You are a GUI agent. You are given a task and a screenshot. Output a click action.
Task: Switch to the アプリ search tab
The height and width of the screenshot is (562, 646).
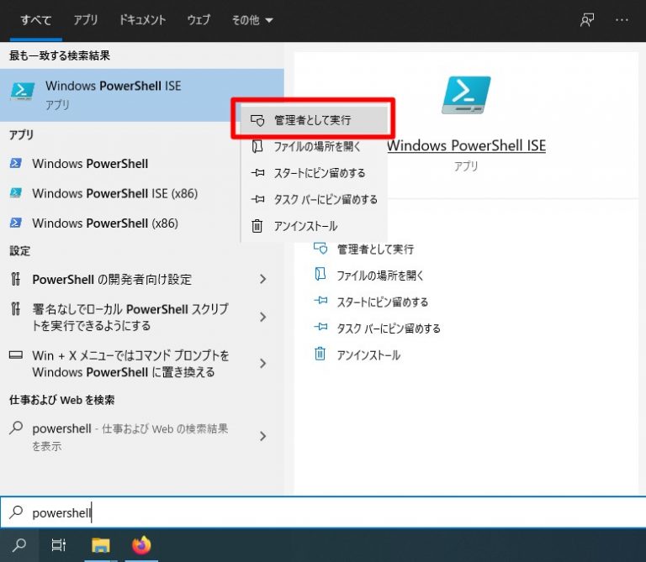(85, 20)
